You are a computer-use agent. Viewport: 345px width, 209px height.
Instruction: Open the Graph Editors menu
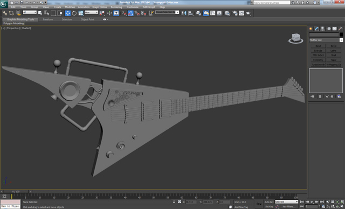coord(99,7)
